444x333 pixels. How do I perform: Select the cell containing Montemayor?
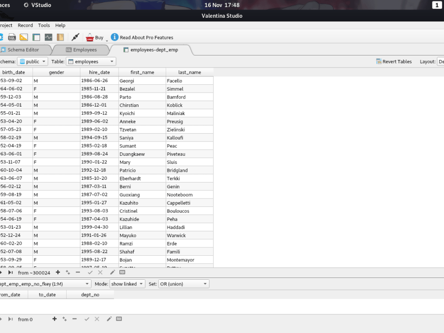190,260
